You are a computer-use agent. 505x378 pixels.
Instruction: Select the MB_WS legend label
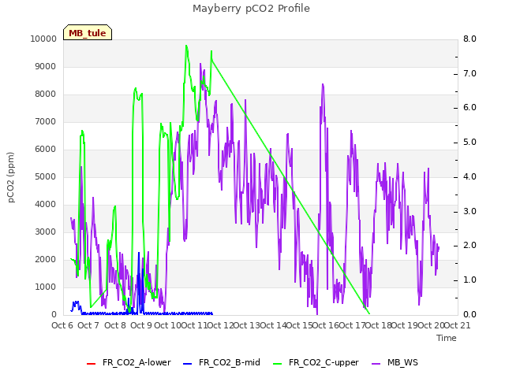pyautogui.click(x=402, y=362)
